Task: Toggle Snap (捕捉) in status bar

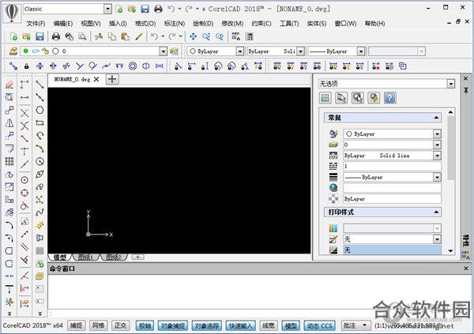Action: pos(76,325)
